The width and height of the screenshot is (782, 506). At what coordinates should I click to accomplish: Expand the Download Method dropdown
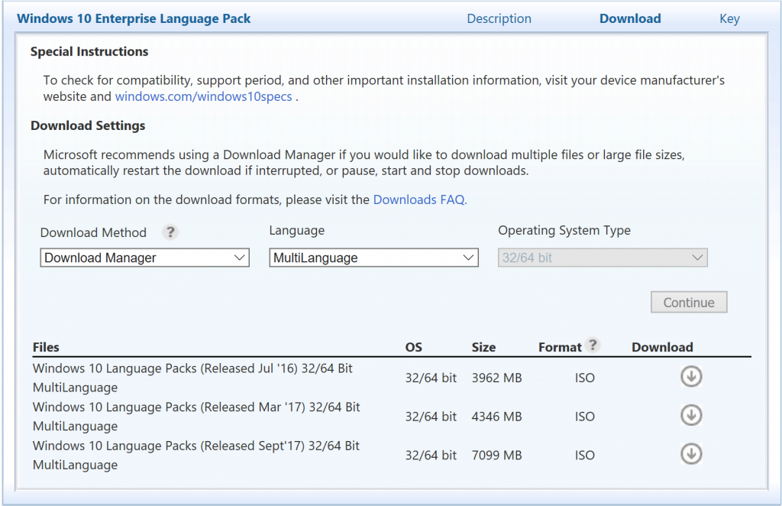144,258
